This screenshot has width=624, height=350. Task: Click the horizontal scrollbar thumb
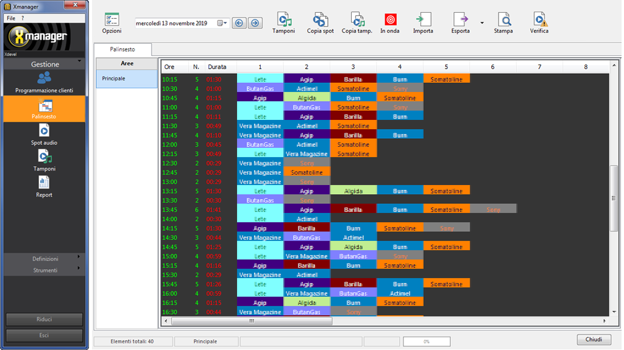[252, 321]
